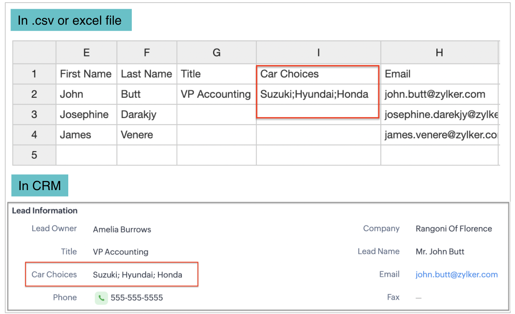
Task: Click column G header
Action: 216,53
